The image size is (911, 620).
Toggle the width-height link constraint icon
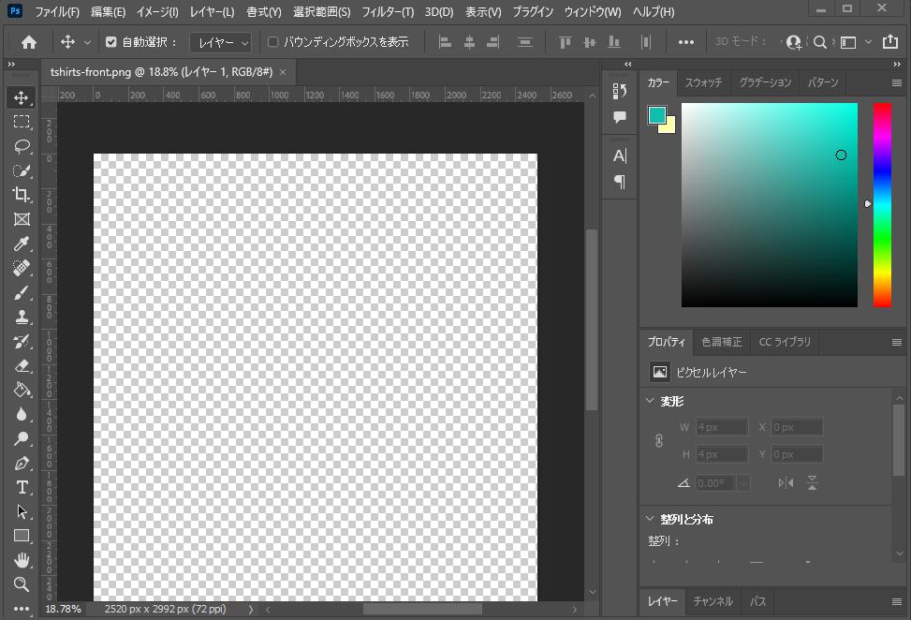pos(658,440)
